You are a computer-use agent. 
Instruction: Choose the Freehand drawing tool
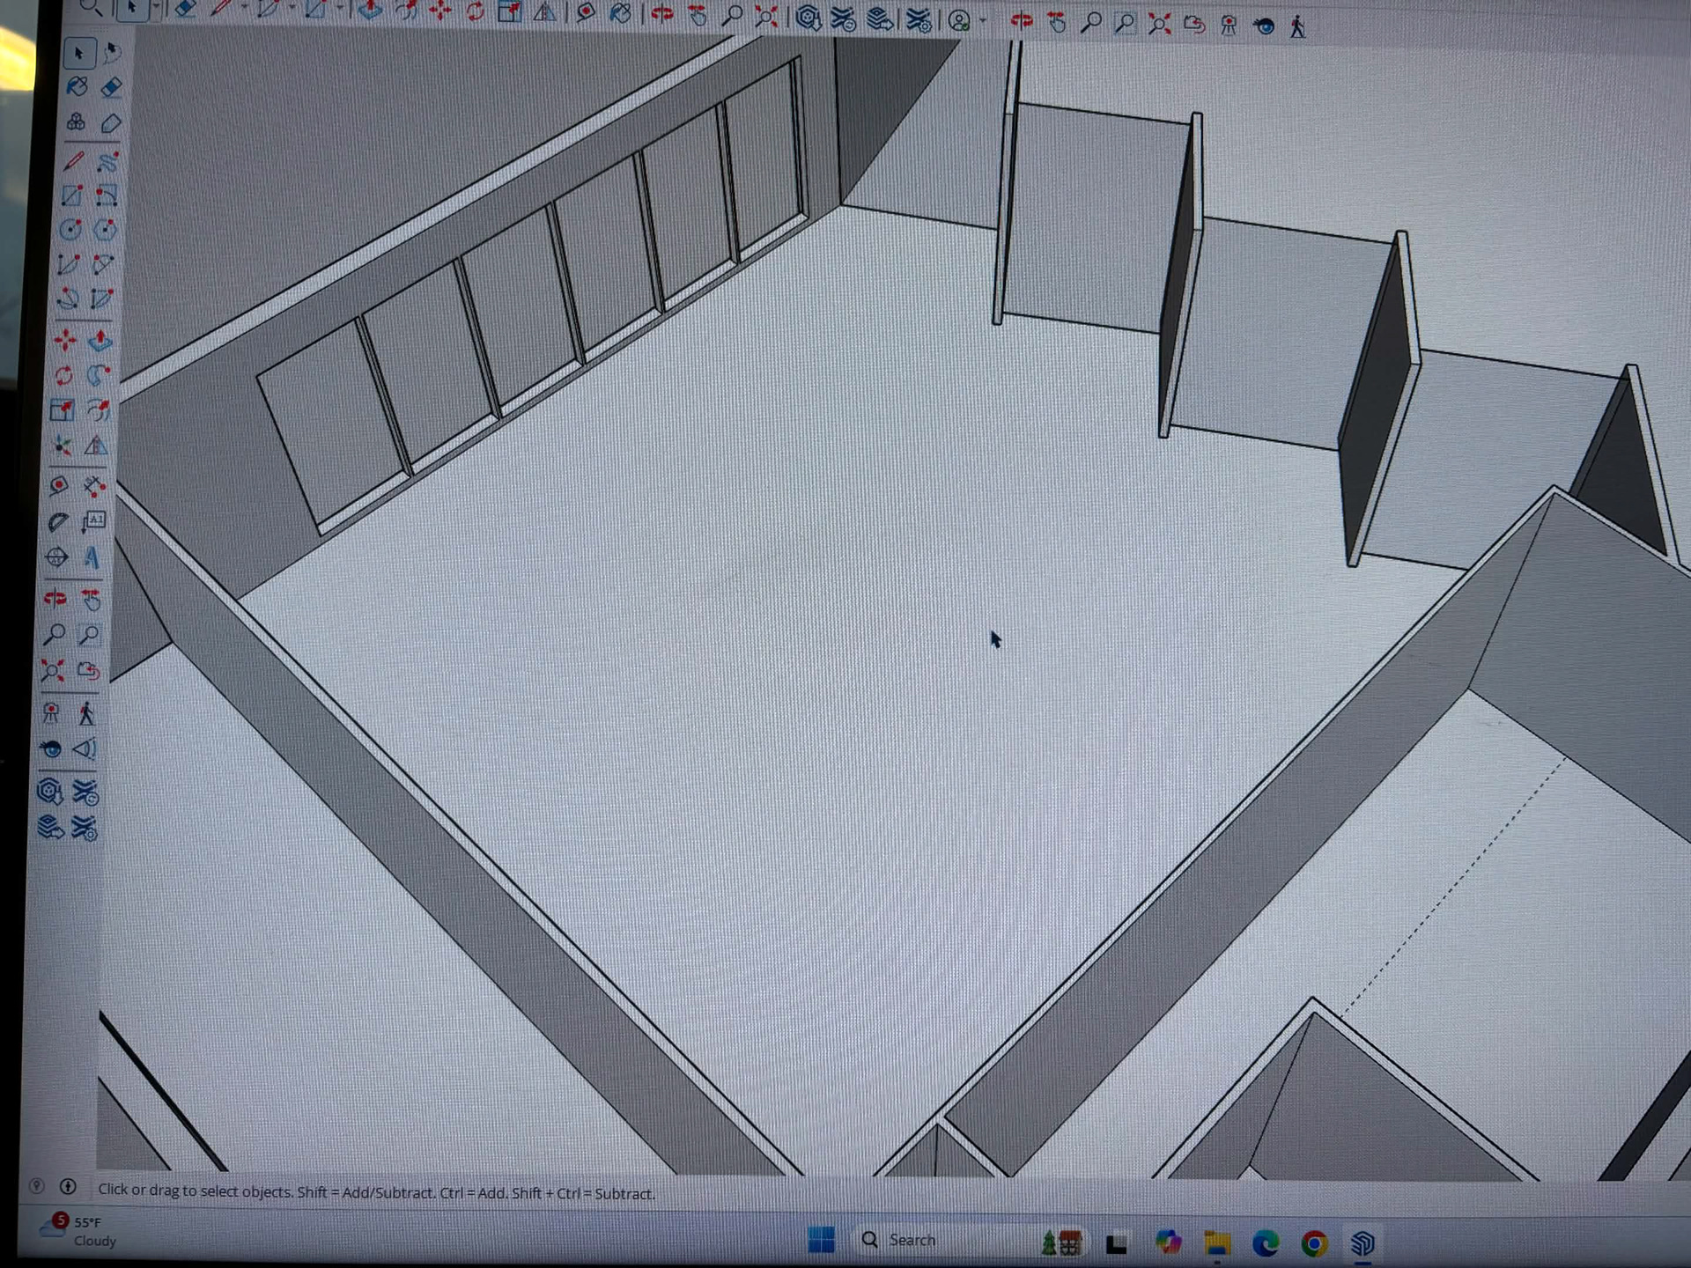click(x=108, y=161)
